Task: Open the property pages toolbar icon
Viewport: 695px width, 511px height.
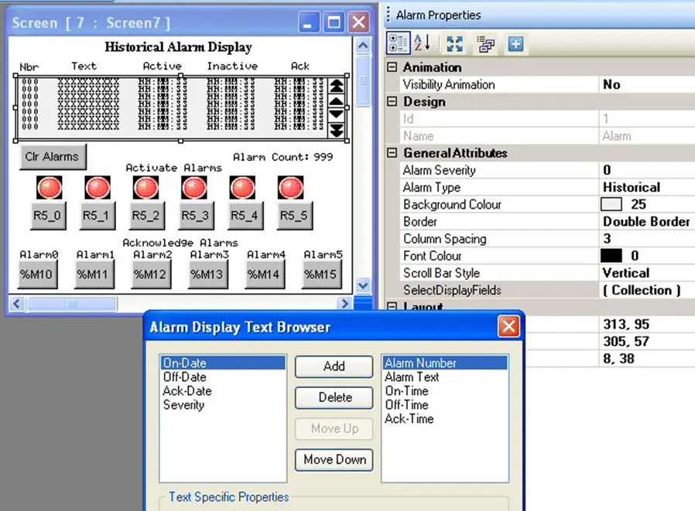Action: (486, 44)
